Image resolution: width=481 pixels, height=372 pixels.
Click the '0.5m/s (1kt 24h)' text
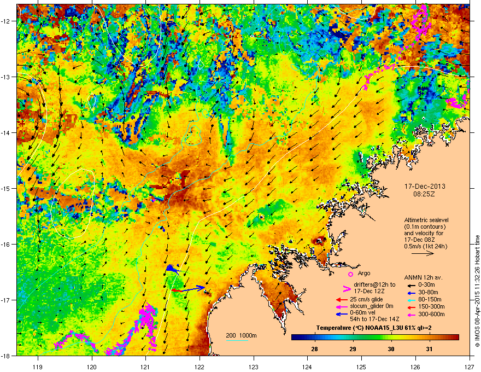[425, 246]
